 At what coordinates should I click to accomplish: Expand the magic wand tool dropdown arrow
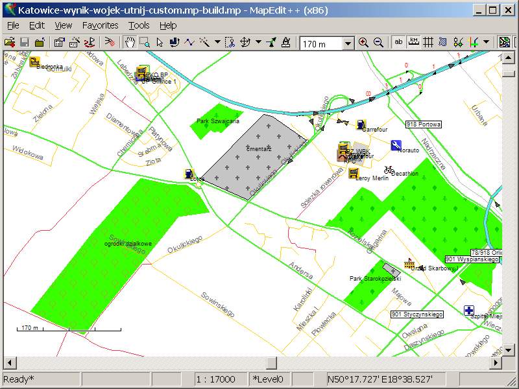point(216,43)
